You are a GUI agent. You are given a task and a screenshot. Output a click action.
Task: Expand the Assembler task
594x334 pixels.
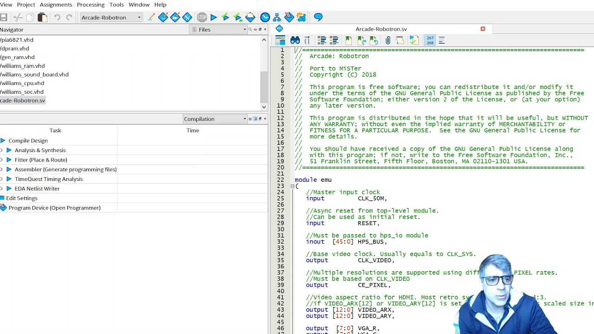coord(2,169)
